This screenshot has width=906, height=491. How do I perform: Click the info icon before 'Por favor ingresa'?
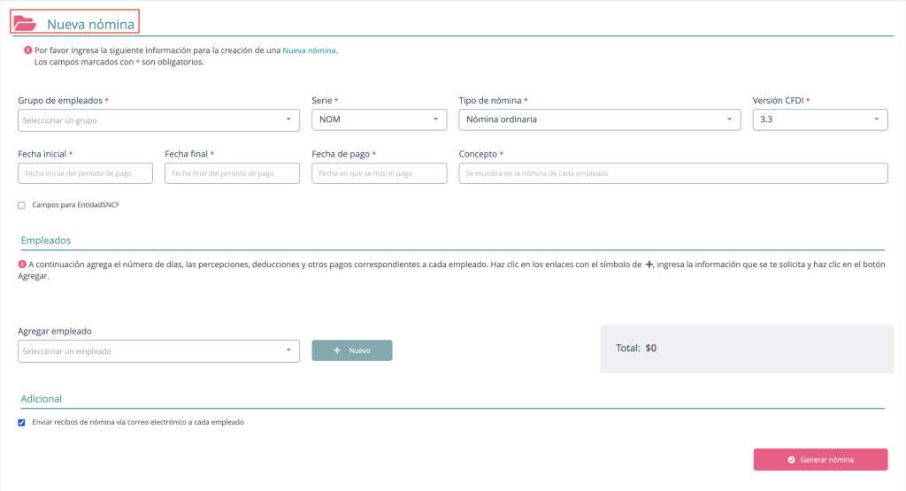click(x=27, y=50)
